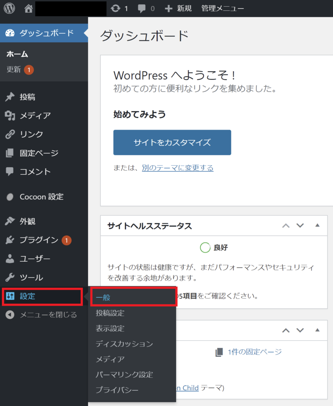Open ホーム submenu item
Image resolution: width=333 pixels, height=406 pixels.
(17, 54)
